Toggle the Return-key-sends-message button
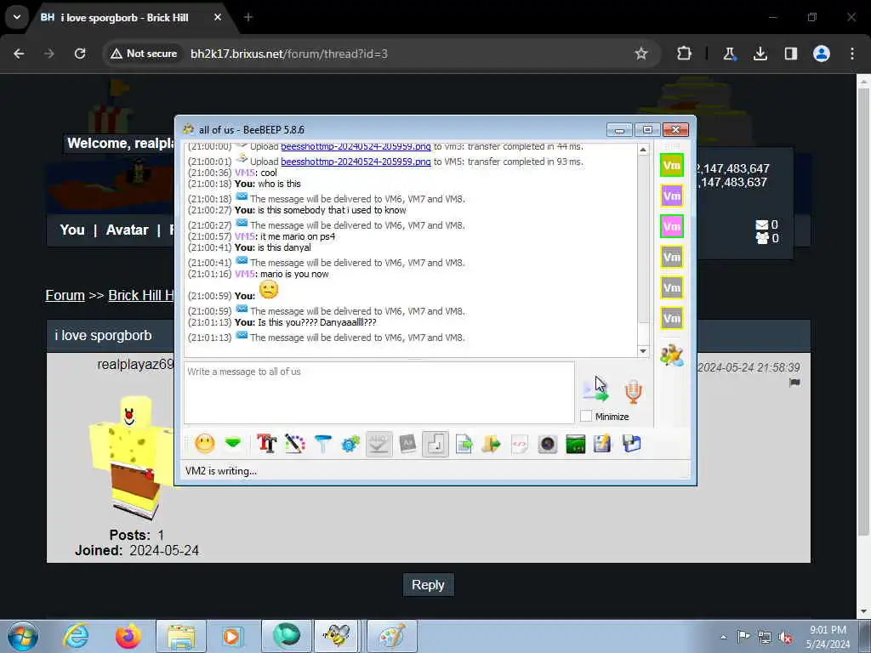Viewport: 871px width, 653px height. [435, 444]
